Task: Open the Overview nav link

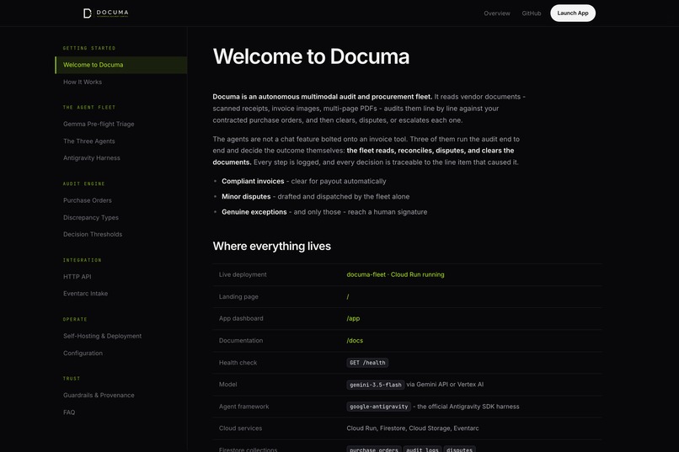Action: click(x=497, y=13)
